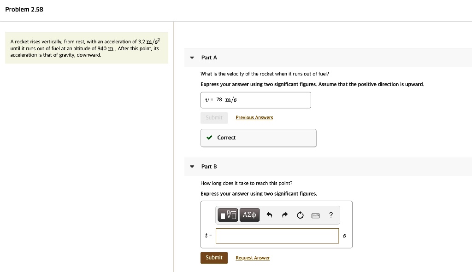Select 'What is the velocity of the rocket' question
This screenshot has height=272, width=472.
[x=265, y=74]
